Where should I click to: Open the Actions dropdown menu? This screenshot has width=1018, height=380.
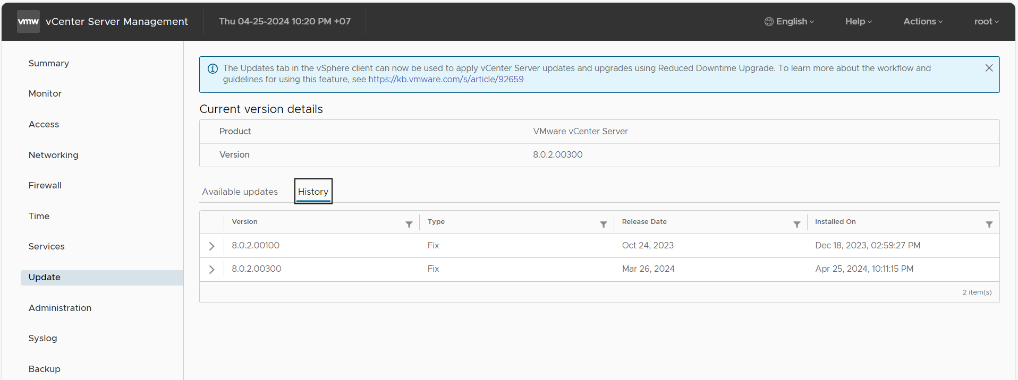[922, 22]
